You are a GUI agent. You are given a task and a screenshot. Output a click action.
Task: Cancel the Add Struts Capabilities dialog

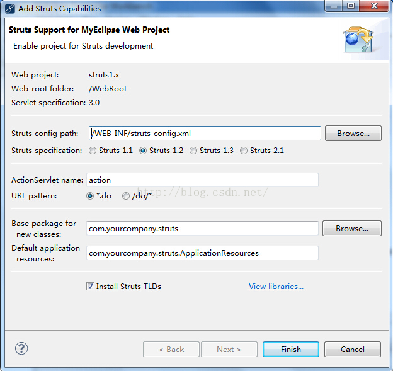tap(353, 349)
